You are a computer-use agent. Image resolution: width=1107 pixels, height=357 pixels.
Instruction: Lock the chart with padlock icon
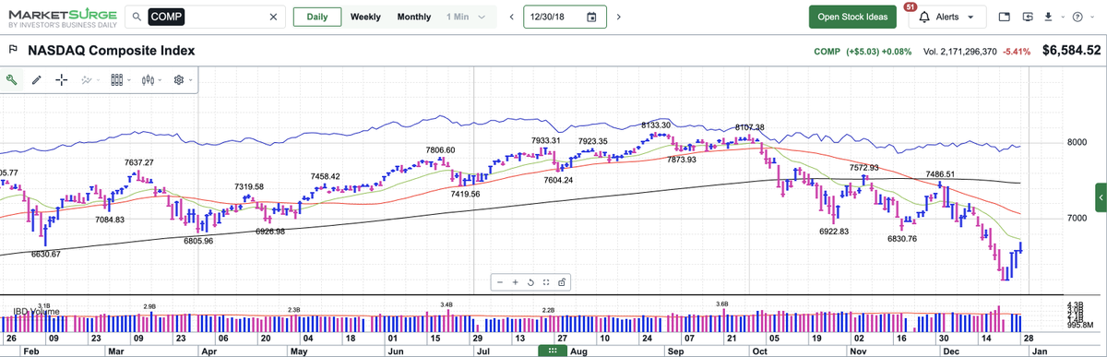coord(561,282)
